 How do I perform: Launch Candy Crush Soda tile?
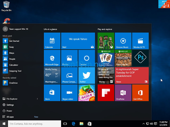pos(87,93)
